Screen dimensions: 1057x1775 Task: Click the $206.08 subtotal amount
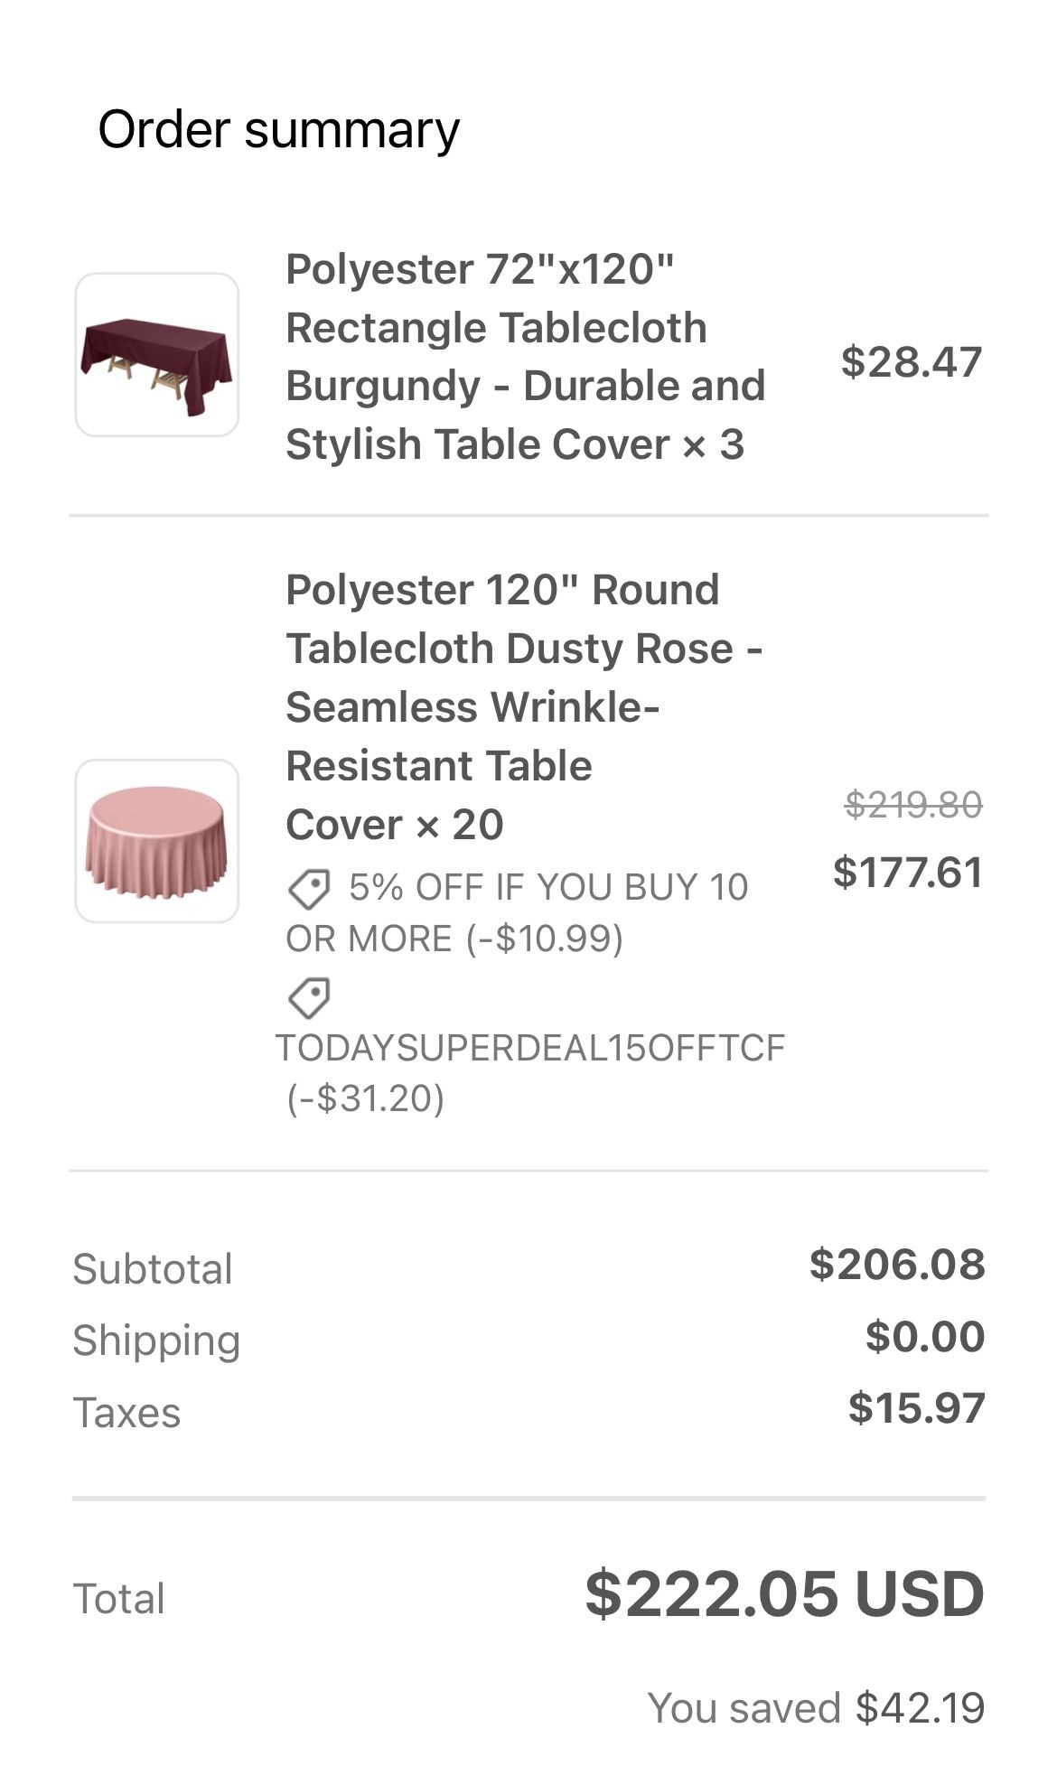click(896, 1264)
